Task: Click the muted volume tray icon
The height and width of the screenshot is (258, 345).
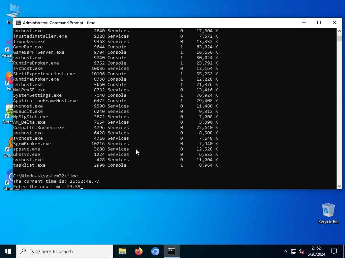Action: coord(301,251)
